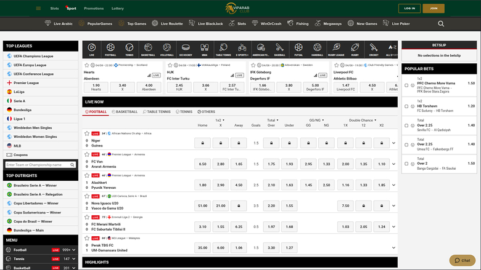The height and width of the screenshot is (270, 481).
Task: Expand markets for Niger vs Guinea
Action: 393,143
